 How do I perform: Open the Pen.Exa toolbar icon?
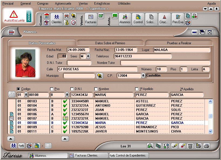tap(178, 19)
